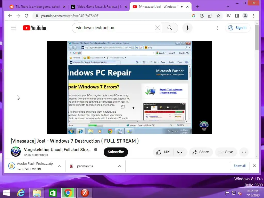264x198 pixels.
Task: Reload the current page
Action: click(27, 16)
